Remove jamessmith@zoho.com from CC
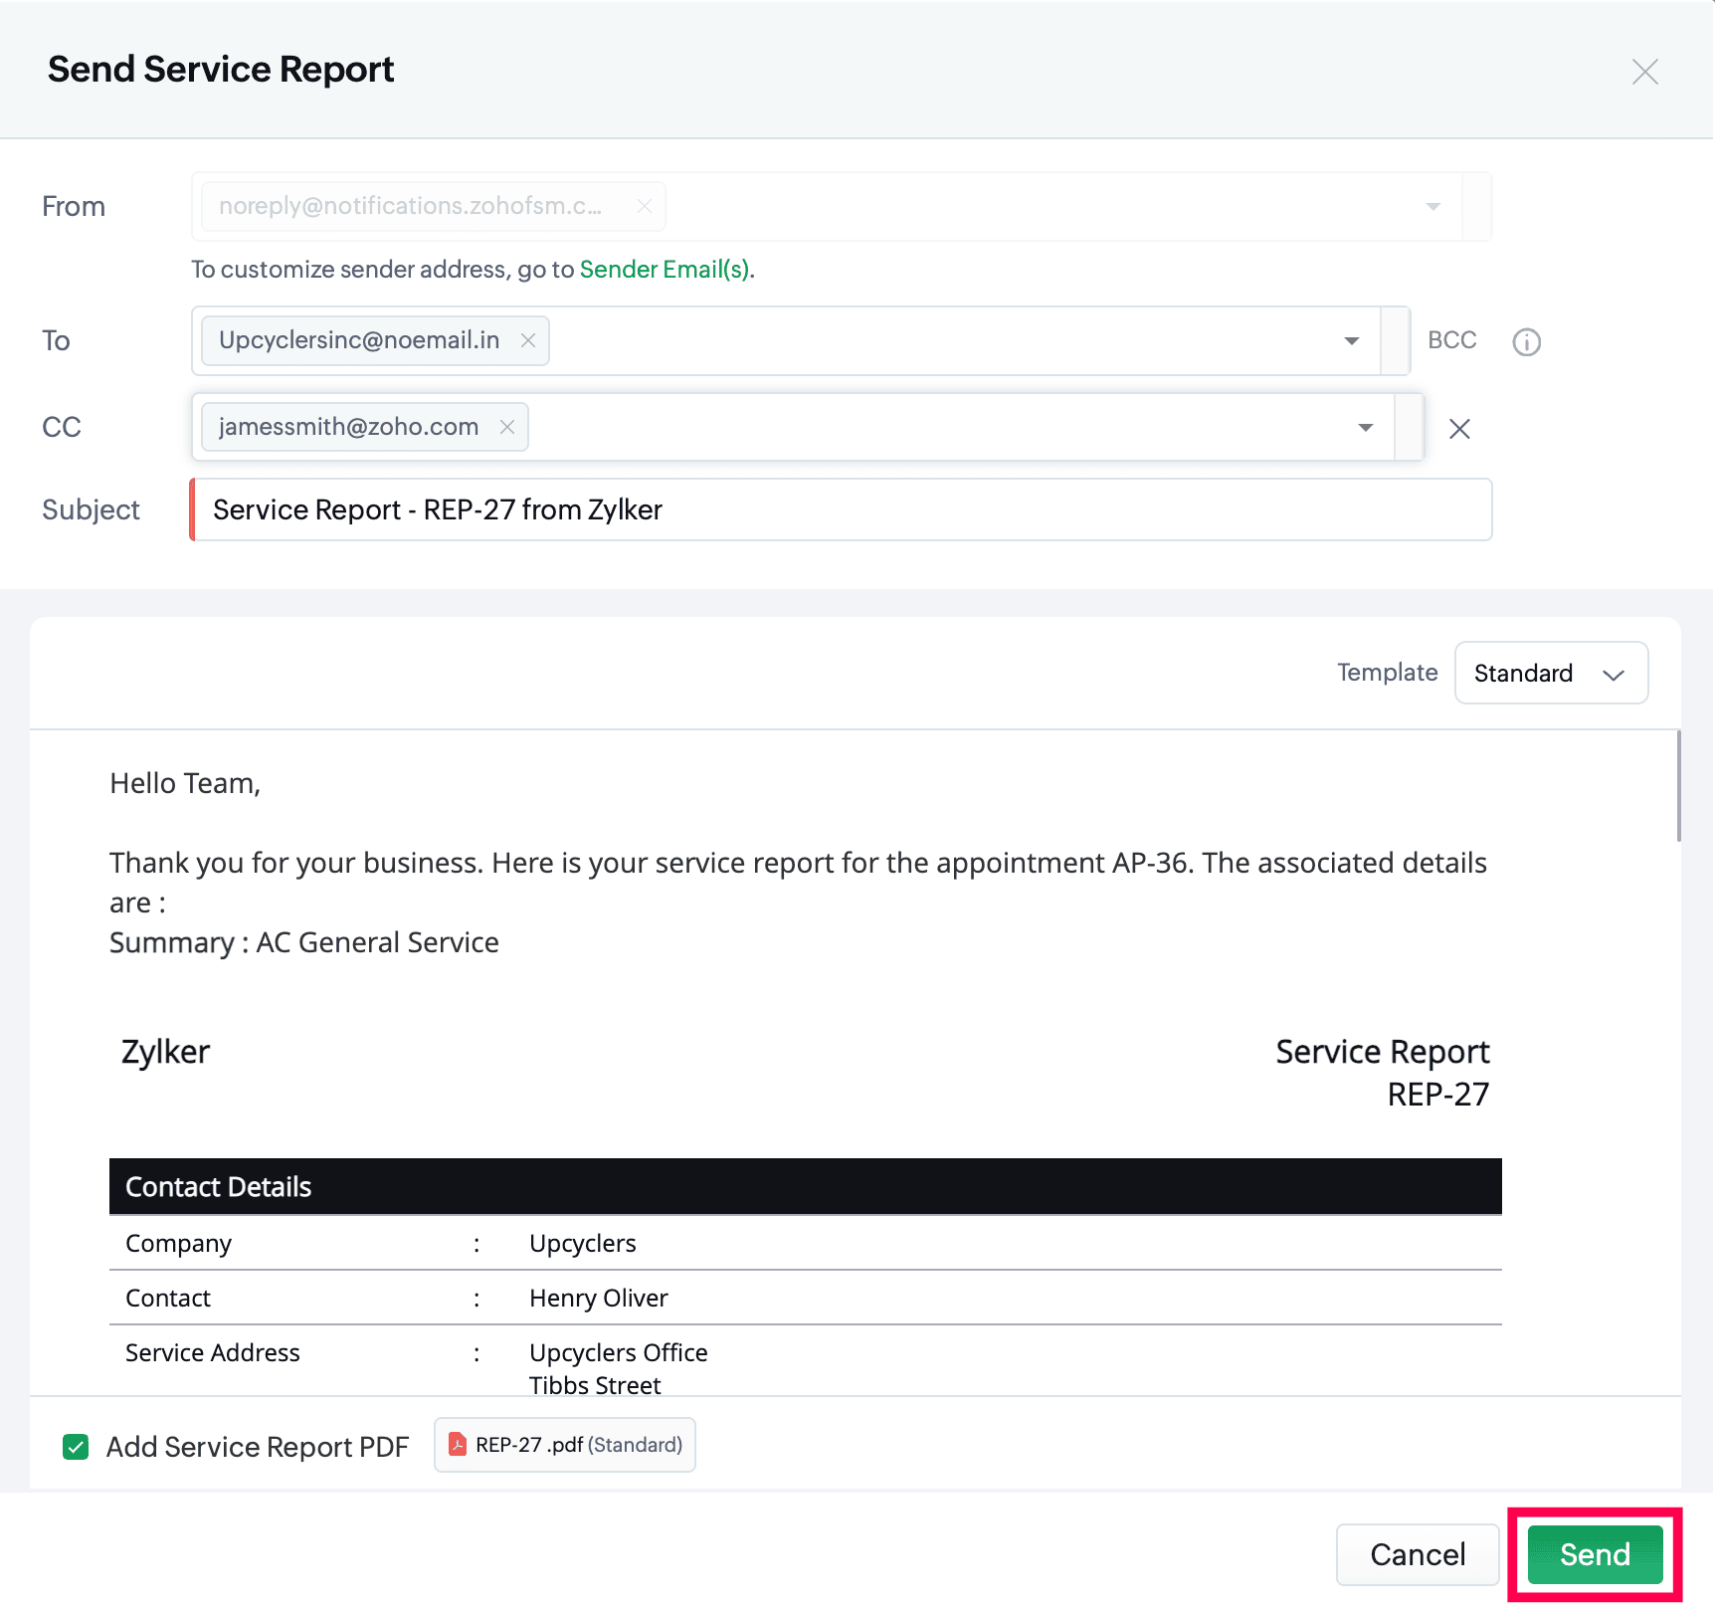This screenshot has height=1612, width=1715. (507, 427)
